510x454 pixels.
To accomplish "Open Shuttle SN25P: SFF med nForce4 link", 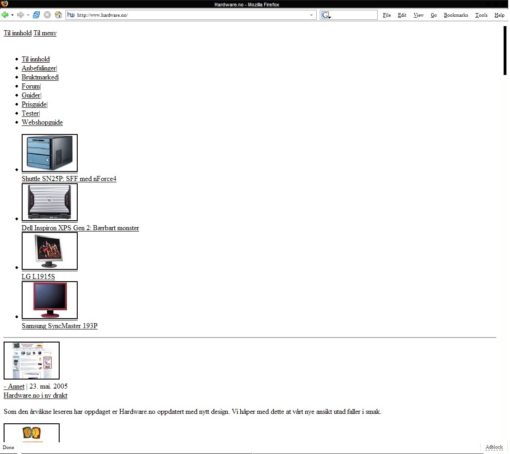I will (69, 179).
